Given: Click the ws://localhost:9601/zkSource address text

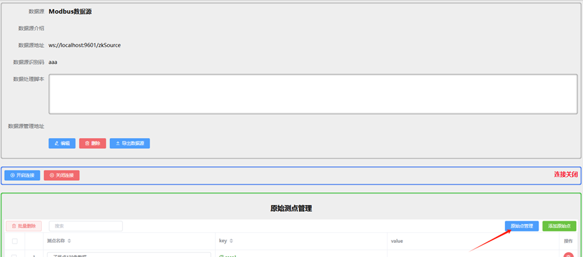Looking at the screenshot, I should coord(84,45).
